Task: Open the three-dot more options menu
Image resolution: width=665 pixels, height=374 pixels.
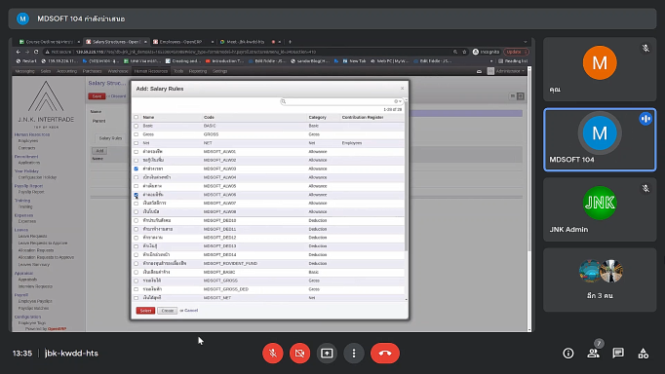Action: pos(354,353)
